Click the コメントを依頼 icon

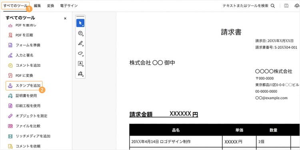(10, 146)
